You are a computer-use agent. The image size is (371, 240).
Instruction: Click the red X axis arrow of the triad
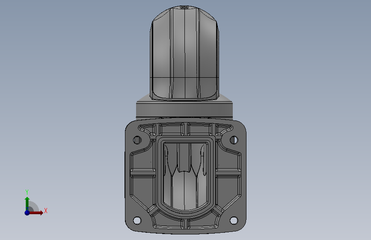(36, 213)
